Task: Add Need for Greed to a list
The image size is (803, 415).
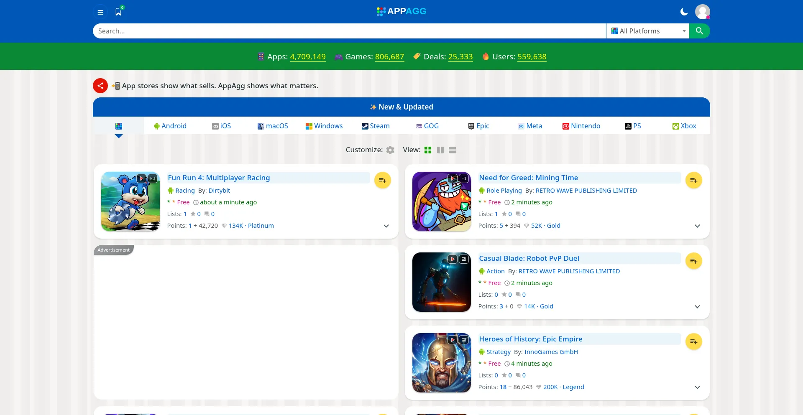Action: [694, 180]
